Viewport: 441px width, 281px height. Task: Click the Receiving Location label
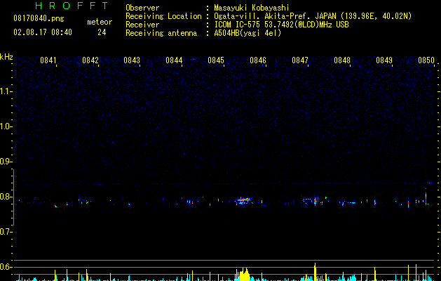tap(163, 16)
